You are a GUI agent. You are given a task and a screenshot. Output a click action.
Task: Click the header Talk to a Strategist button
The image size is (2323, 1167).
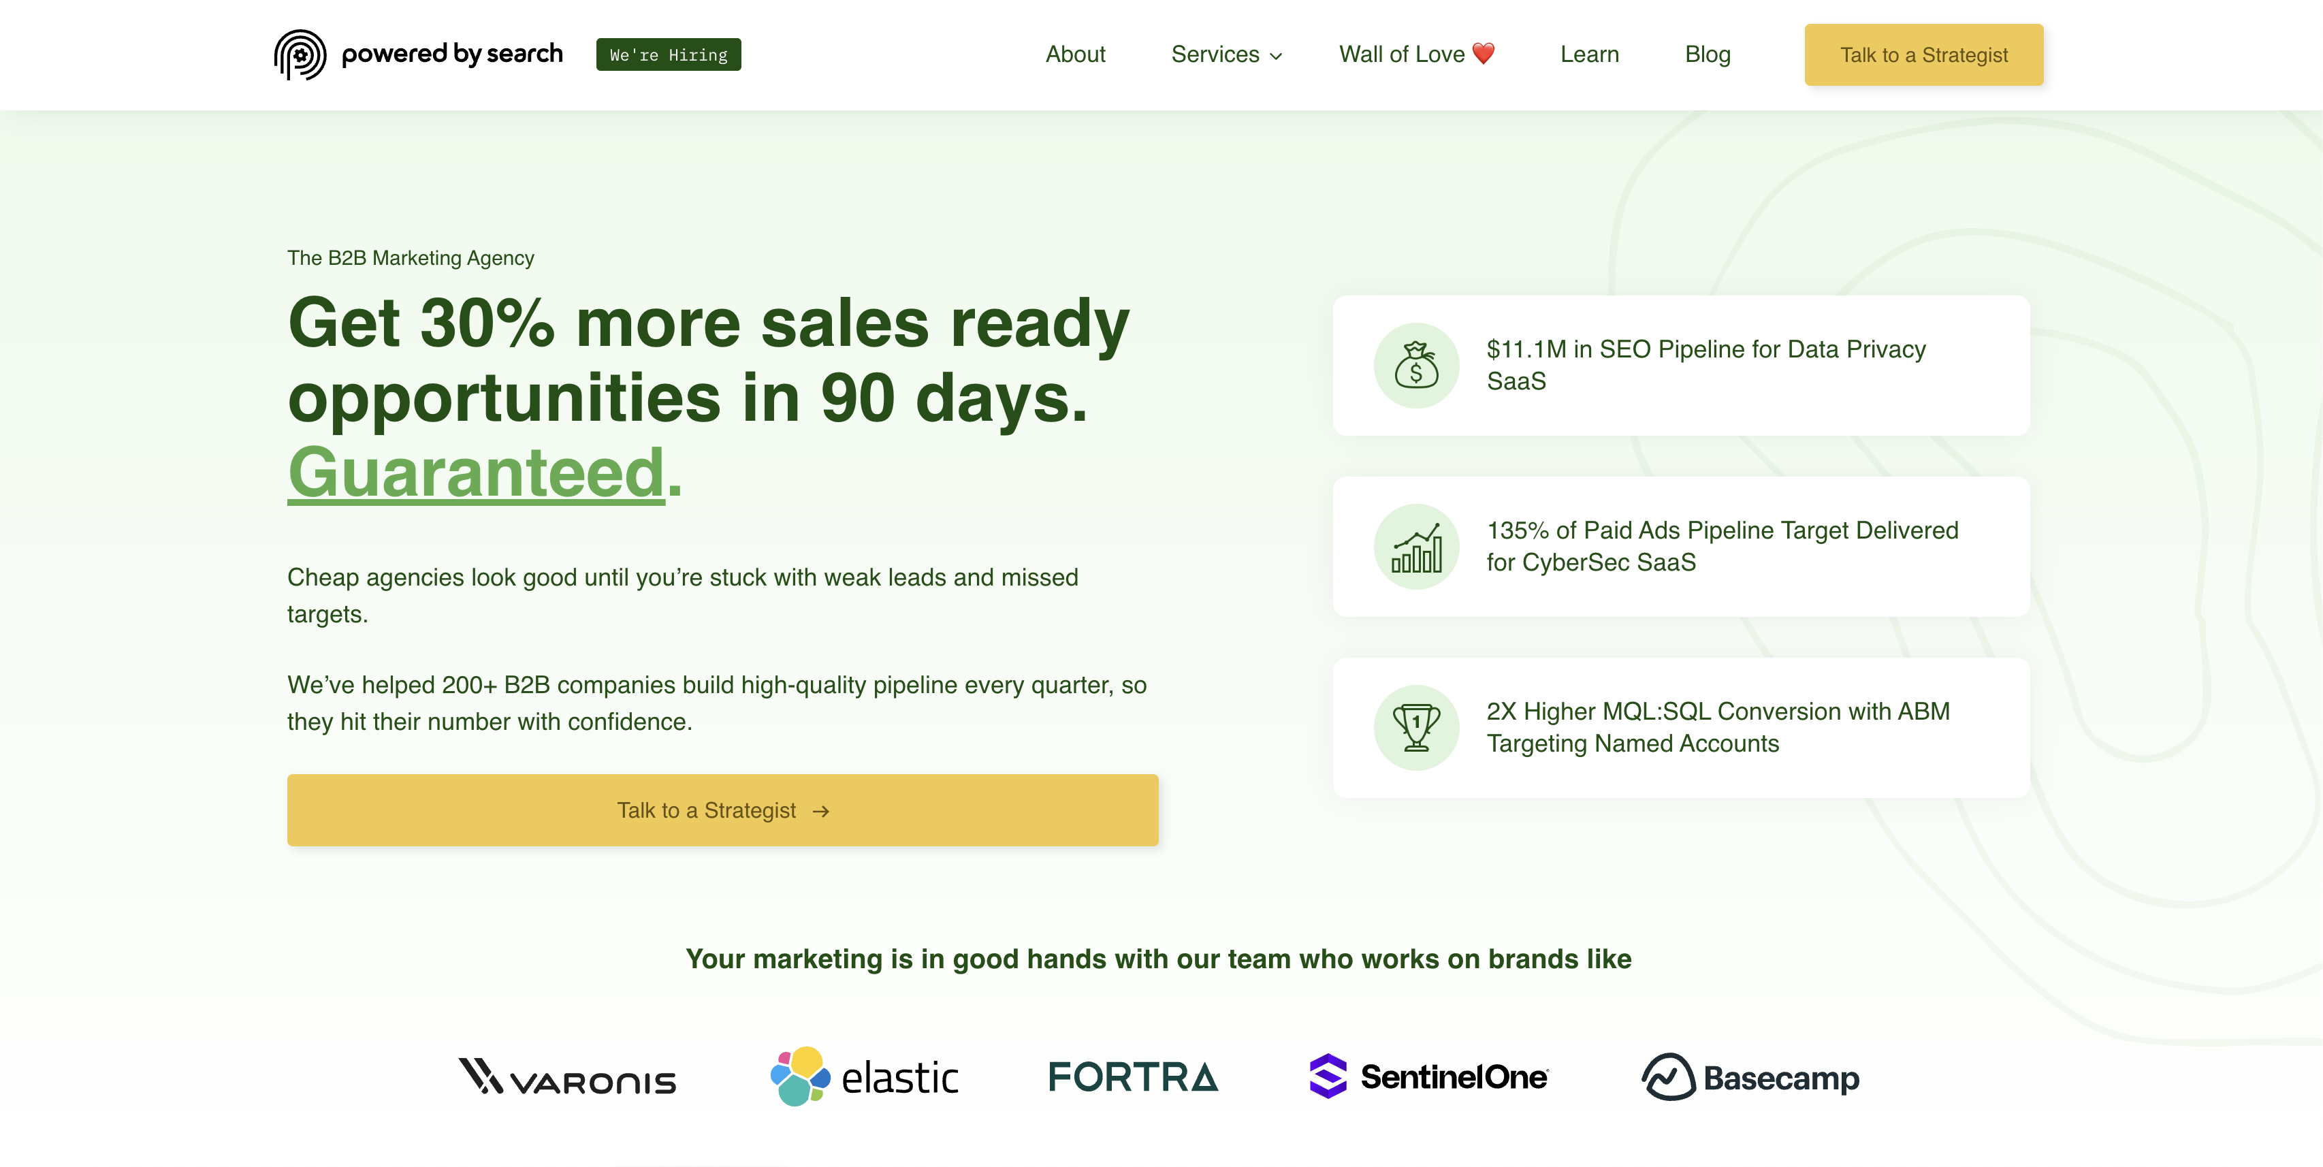[1923, 55]
